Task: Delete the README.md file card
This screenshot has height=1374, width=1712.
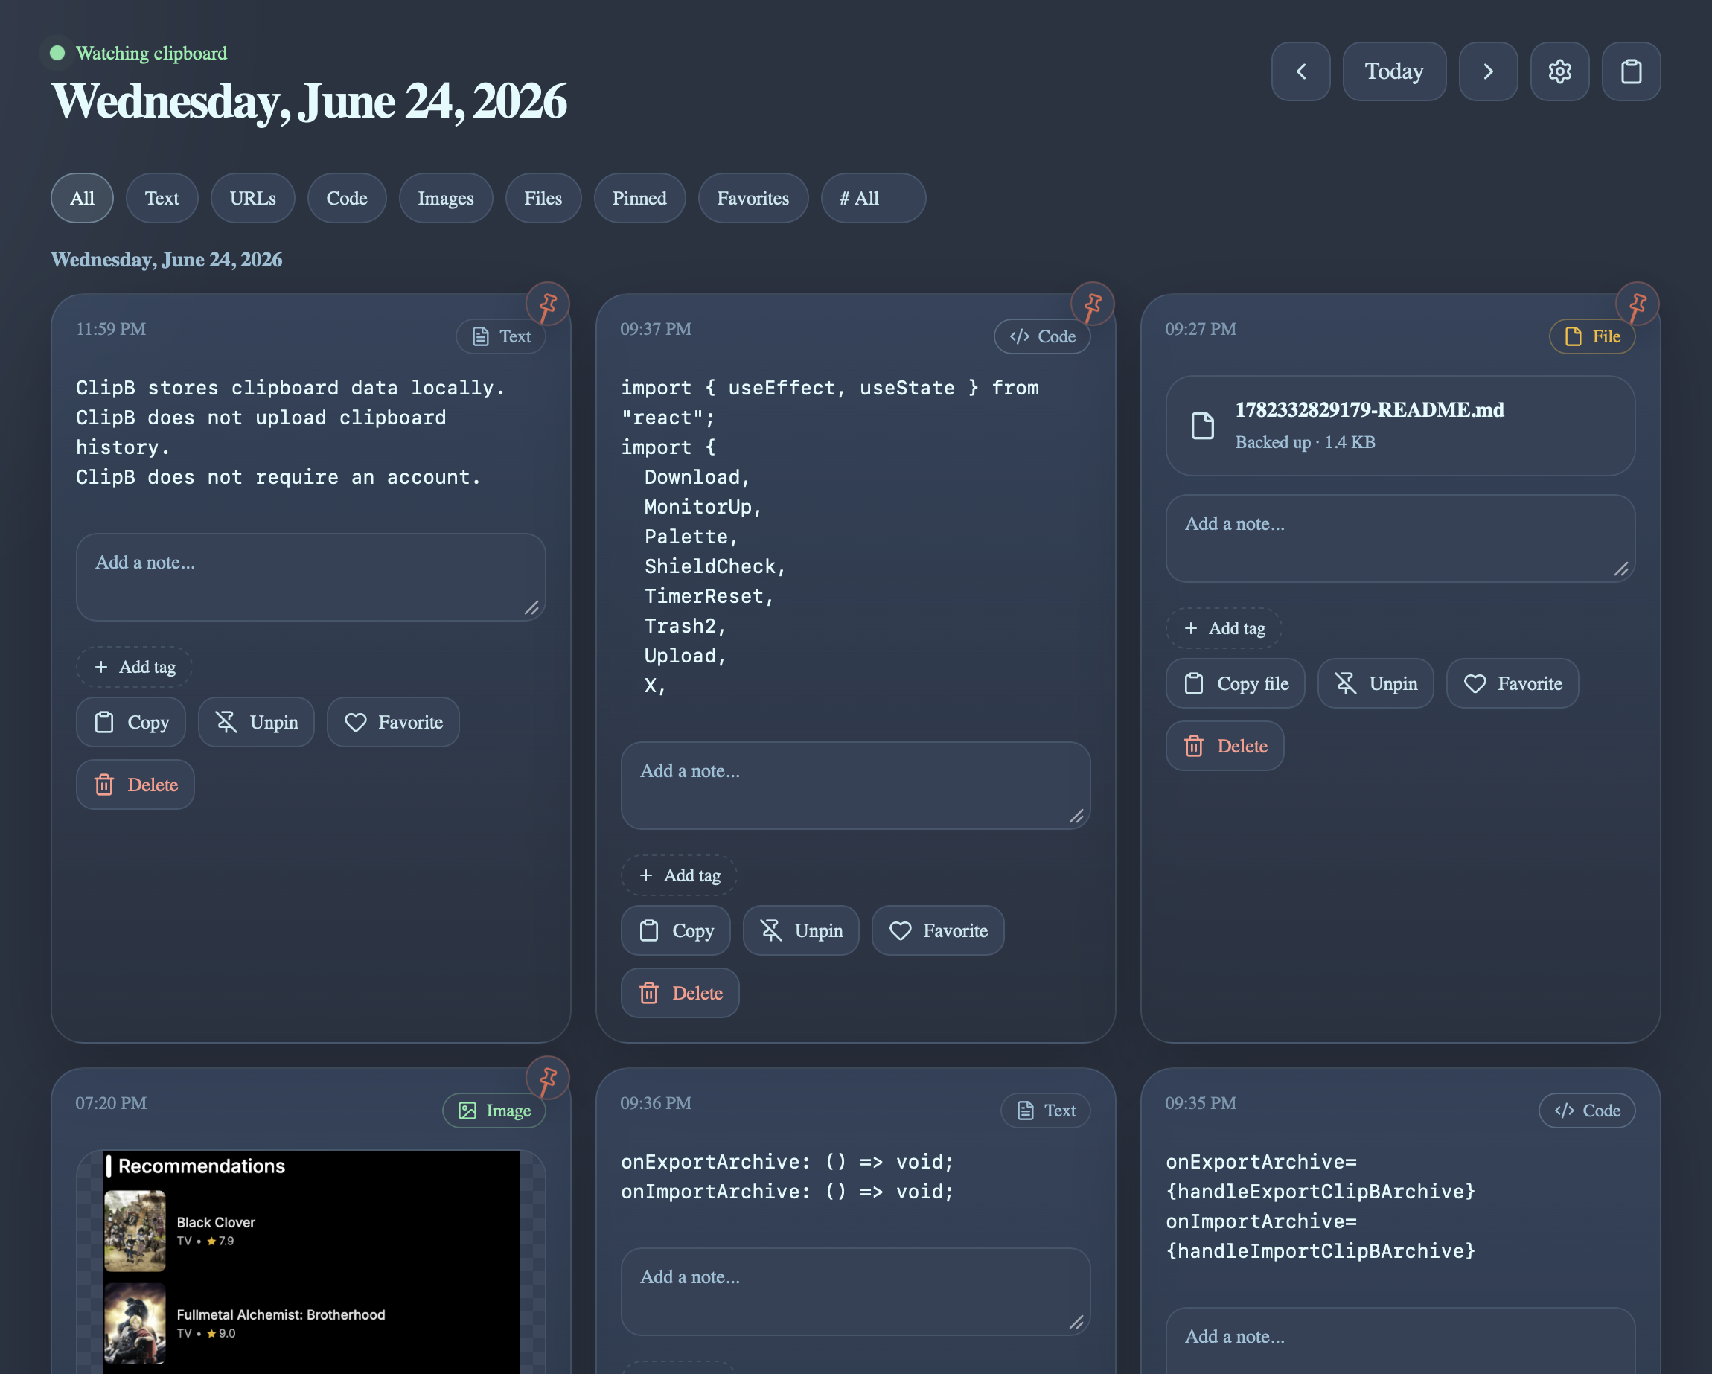Action: pyautogui.click(x=1224, y=746)
